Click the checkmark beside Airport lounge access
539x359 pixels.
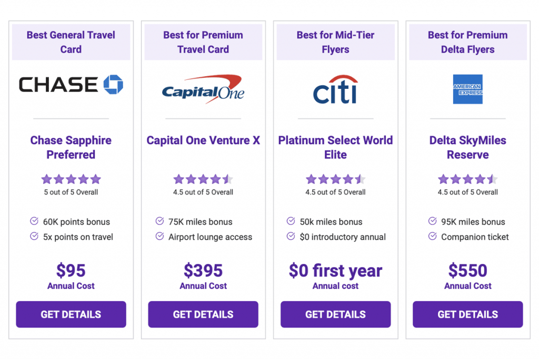[159, 236]
